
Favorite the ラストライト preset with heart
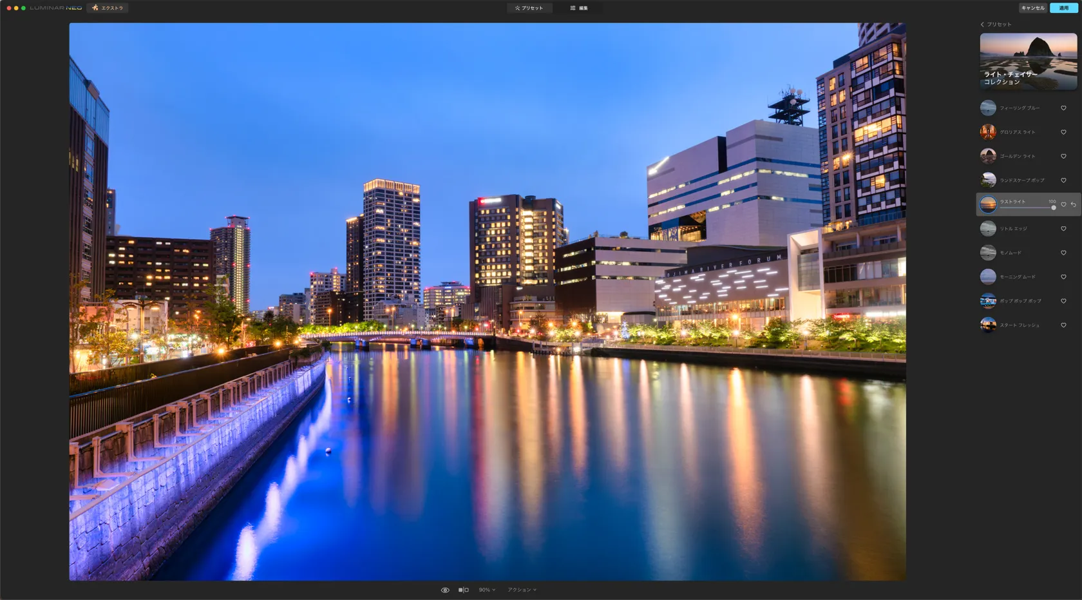tap(1063, 204)
